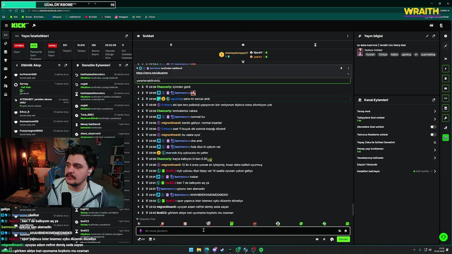Toggle the stream stats broadcast widget in right sidebar
The image size is (452, 254).
tap(446, 98)
